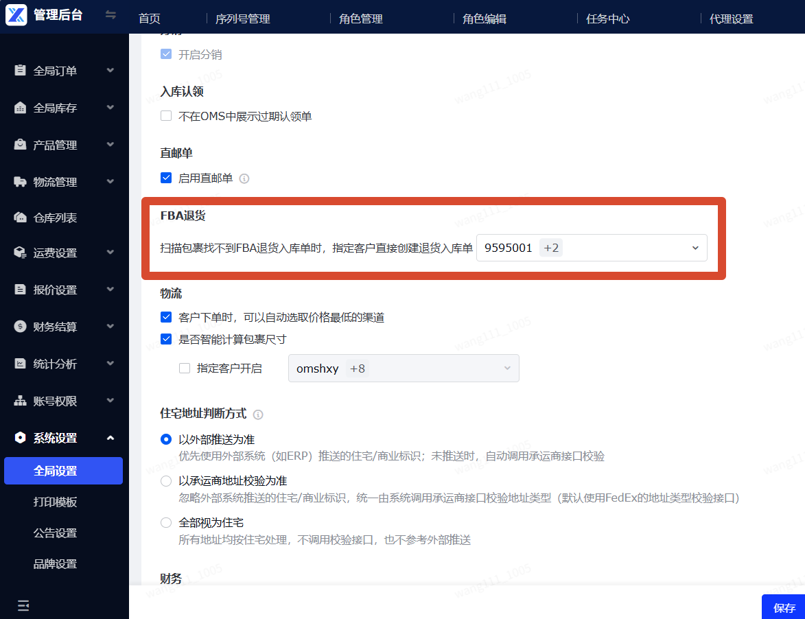The image size is (805, 619).
Task: Click the 9595001 value in dropdown
Action: (x=509, y=248)
